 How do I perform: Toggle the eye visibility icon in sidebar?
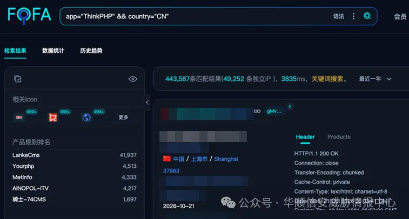133,79
